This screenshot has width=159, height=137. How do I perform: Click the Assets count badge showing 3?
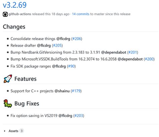tap(21, 131)
